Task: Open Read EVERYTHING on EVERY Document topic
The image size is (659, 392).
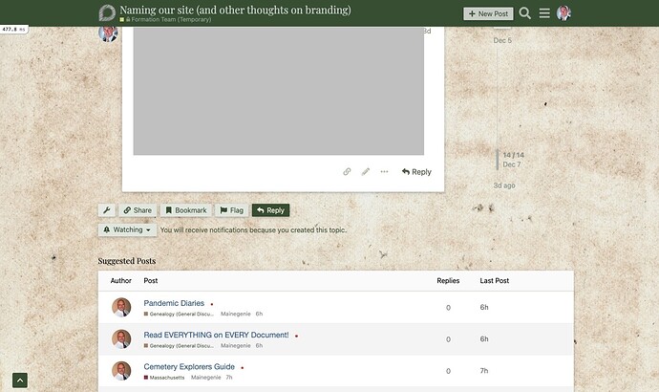Action: tap(216, 335)
